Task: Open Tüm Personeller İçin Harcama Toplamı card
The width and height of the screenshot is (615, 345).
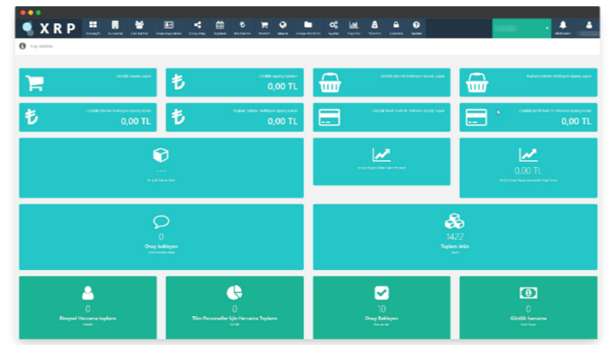Action: [x=234, y=307]
